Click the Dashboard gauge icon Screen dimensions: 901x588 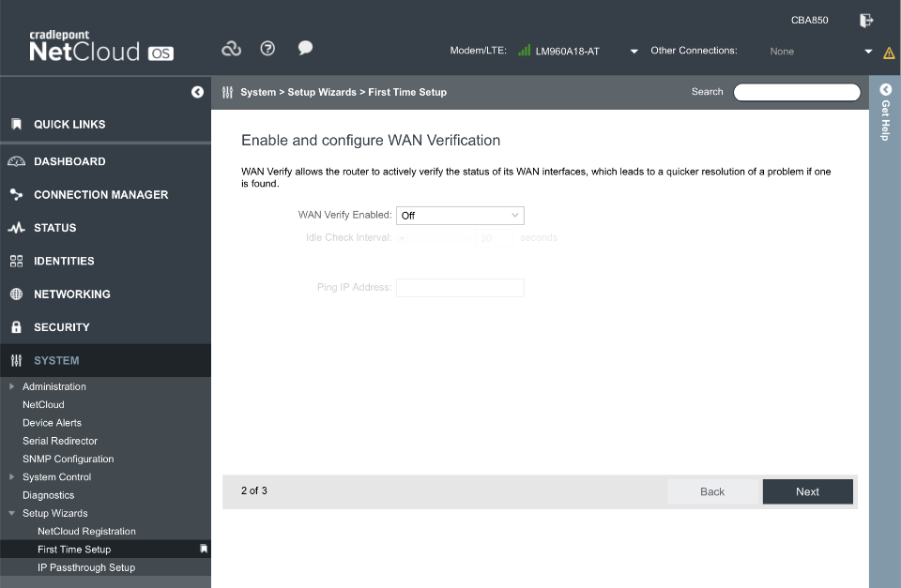(16, 161)
